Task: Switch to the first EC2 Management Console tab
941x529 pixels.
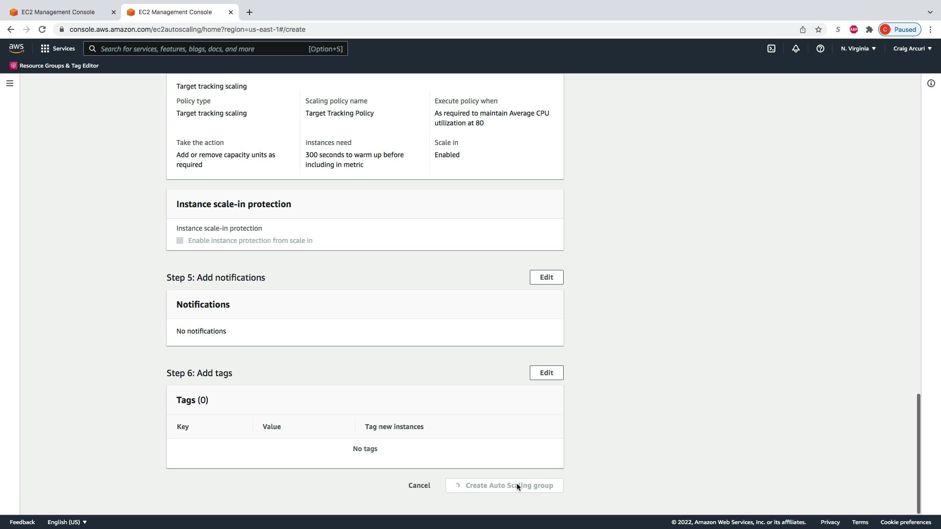Action: 58,12
